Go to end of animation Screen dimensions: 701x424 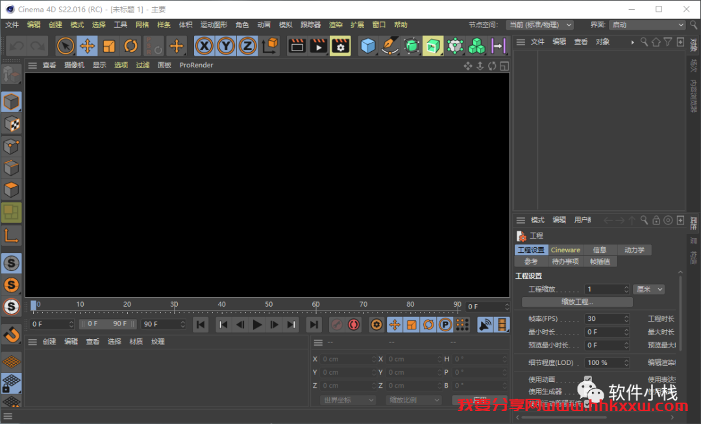tap(314, 324)
